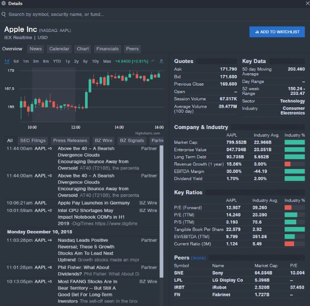Click the Peers (more) link

pyautogui.click(x=198, y=258)
